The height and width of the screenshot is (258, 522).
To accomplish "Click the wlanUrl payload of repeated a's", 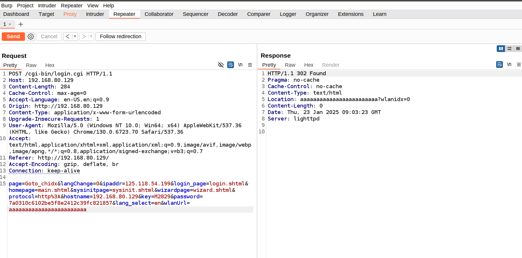I will point(48,210).
